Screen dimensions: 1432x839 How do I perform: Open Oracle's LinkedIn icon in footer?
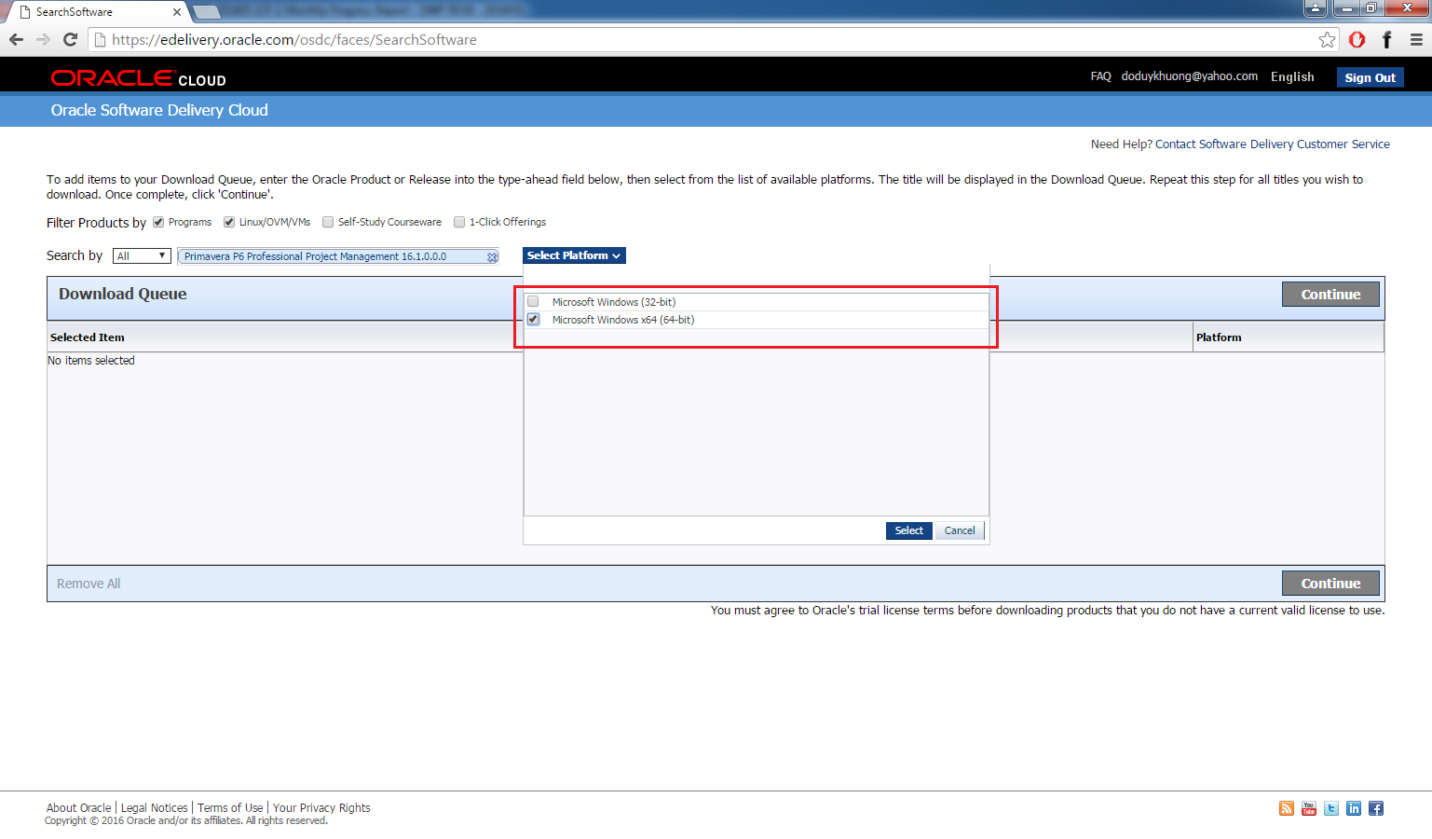pyautogui.click(x=1354, y=808)
